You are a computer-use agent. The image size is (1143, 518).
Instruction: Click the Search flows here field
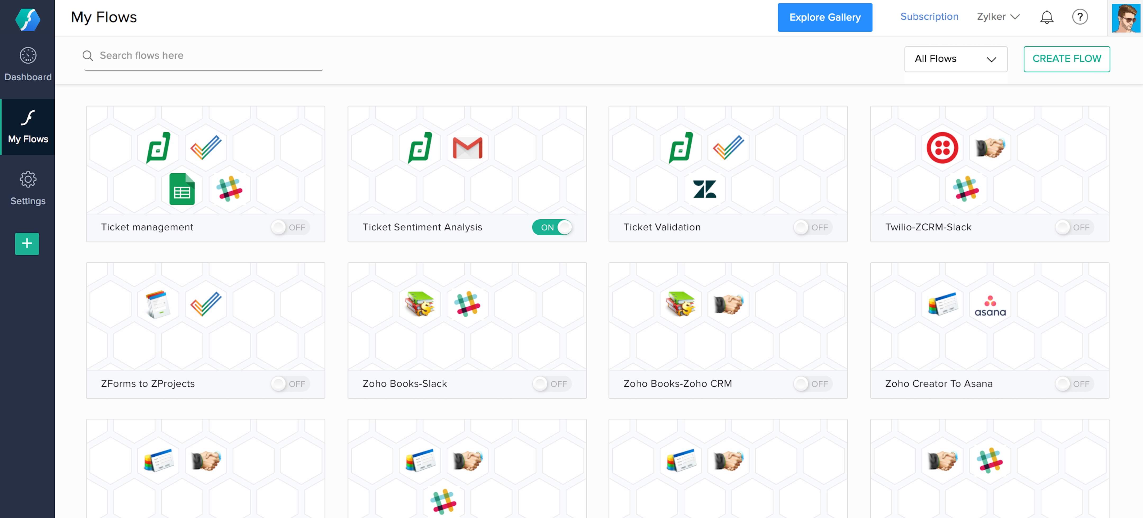(x=203, y=56)
